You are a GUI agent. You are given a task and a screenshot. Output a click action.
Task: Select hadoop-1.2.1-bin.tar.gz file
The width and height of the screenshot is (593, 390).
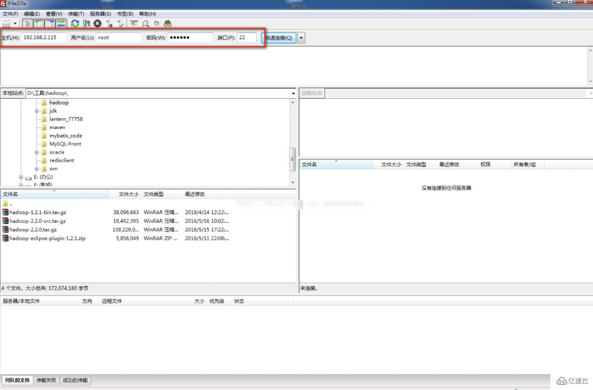[38, 212]
